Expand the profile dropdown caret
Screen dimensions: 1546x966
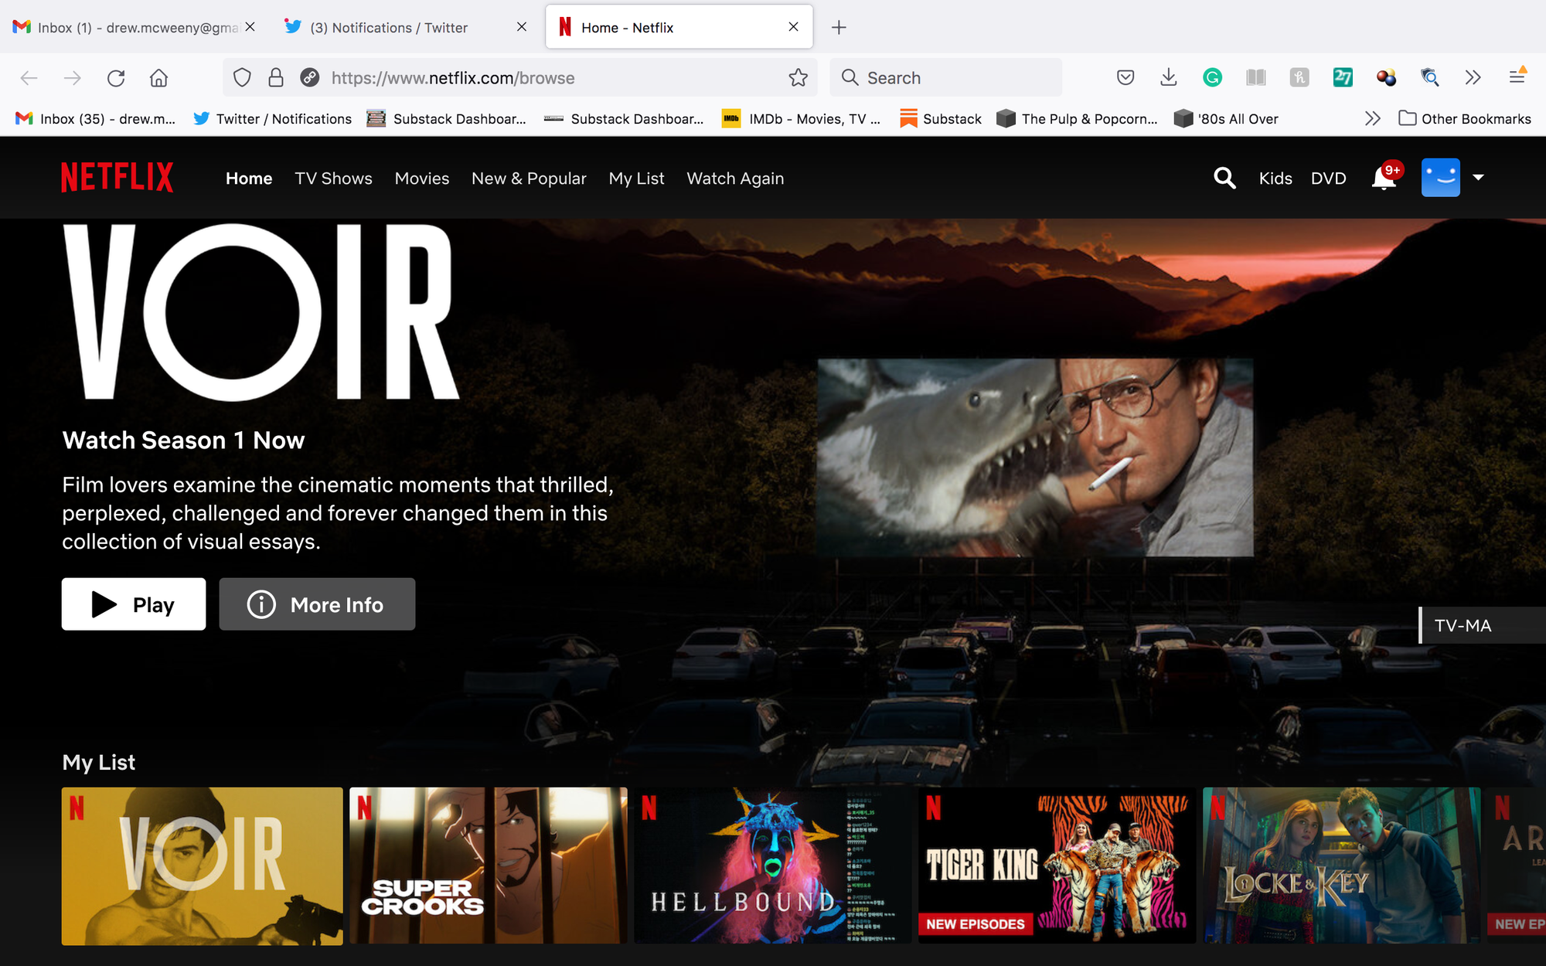point(1478,178)
